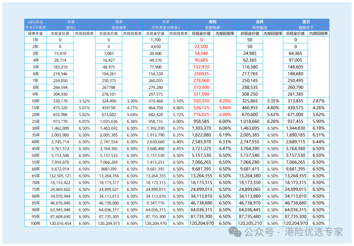Select the product name '宏挚传承'

click(x=212, y=28)
